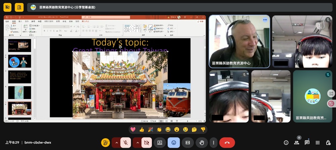Send the thumbs up emoji reaction

click(141, 129)
